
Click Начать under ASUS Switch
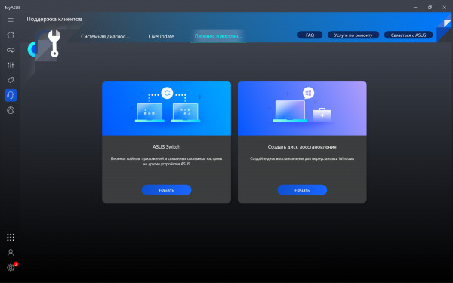coord(166,190)
